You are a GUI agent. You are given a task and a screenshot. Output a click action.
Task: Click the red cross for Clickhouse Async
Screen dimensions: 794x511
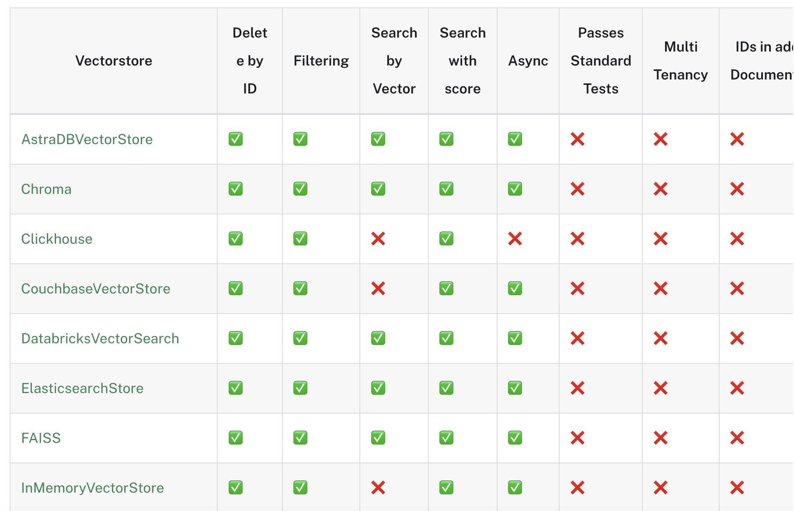click(515, 239)
